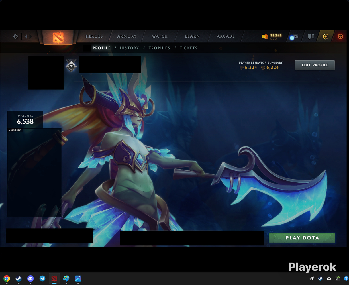Click the Edit Profile button
Viewport: 349px width, 285px height.
click(315, 65)
